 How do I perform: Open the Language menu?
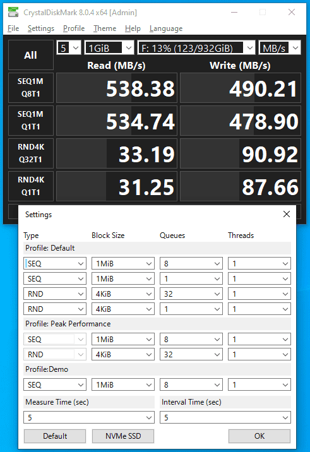166,28
